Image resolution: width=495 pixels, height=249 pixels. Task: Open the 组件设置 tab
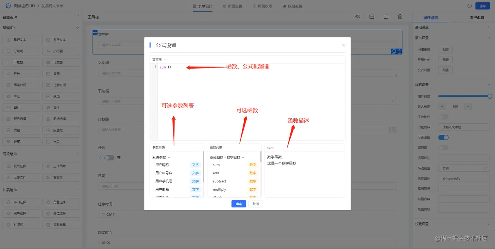(431, 17)
